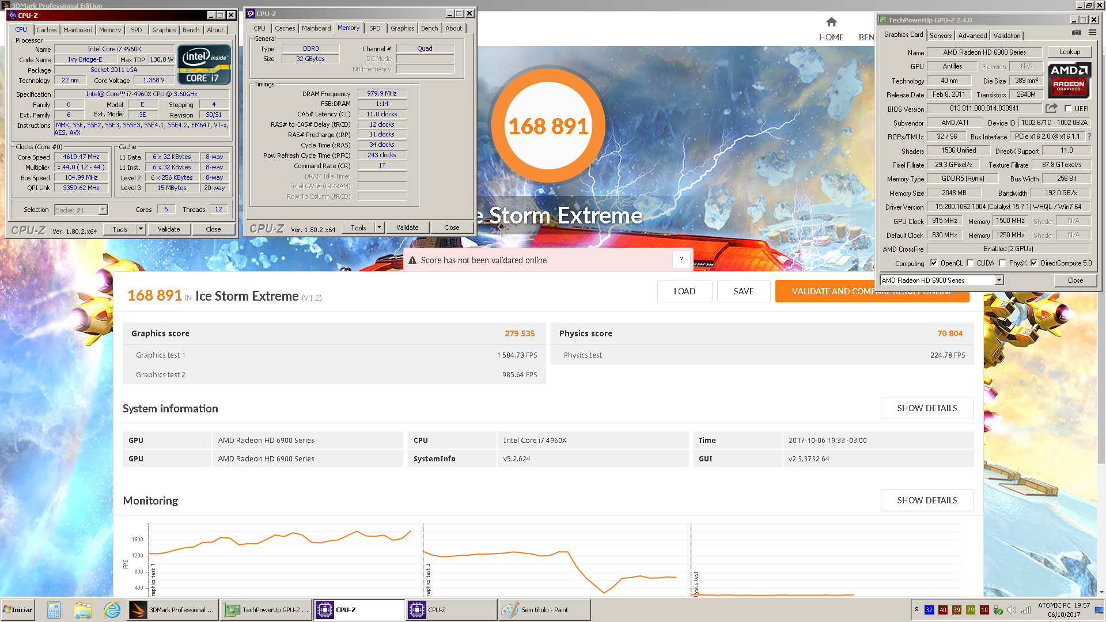
Task: Open Tools dropdown arrow in CPU-Z Memory window
Action: [379, 227]
